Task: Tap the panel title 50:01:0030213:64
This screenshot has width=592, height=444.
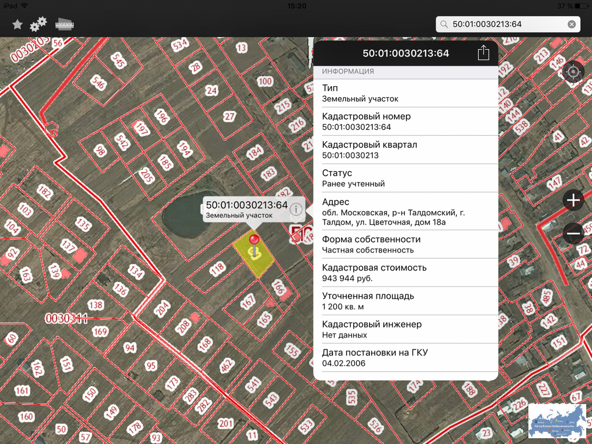Action: pos(406,53)
